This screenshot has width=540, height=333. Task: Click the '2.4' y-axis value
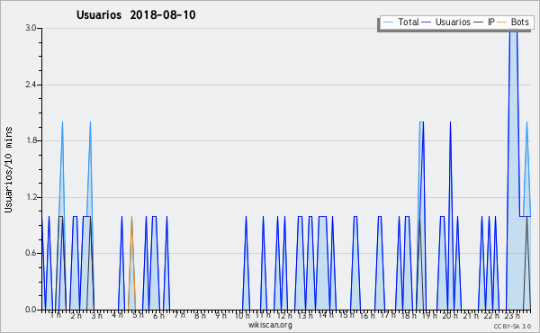coord(31,85)
